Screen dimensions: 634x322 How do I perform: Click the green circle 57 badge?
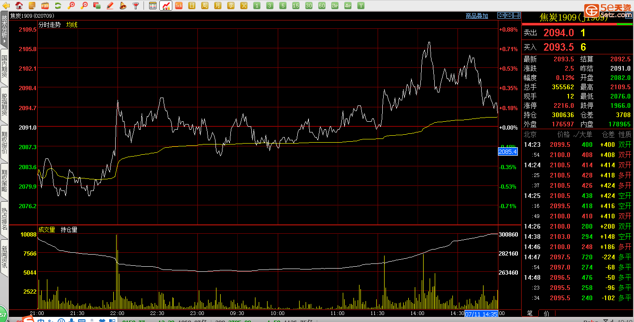pos(3,314)
